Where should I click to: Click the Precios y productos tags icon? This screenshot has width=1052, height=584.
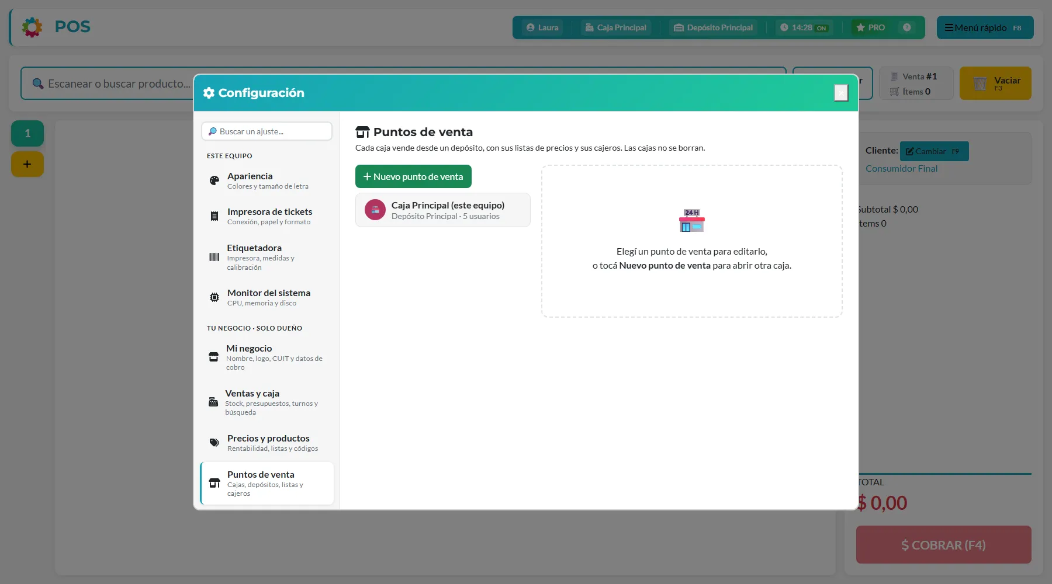click(214, 443)
